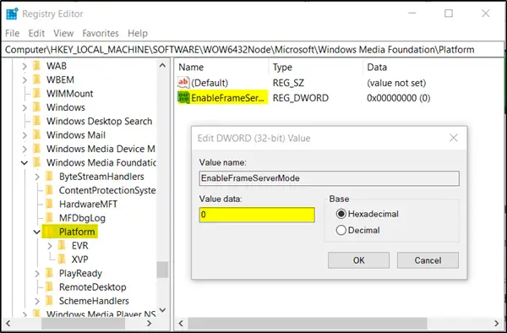Screen dimensions: 507x333
Task: Click the Windows Media Device M folder icon
Action: [x=37, y=149]
